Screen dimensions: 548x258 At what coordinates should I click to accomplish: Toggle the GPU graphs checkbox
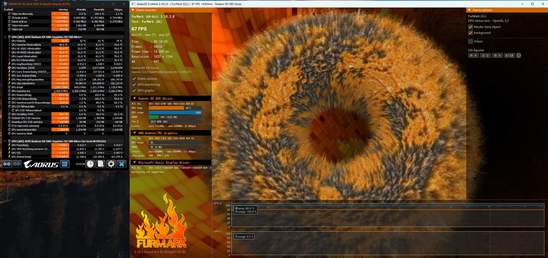pyautogui.click(x=134, y=90)
